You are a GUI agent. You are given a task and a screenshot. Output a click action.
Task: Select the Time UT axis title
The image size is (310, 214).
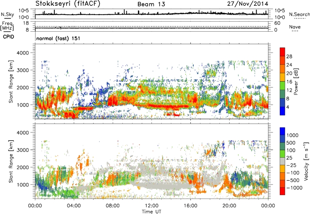click(152, 212)
